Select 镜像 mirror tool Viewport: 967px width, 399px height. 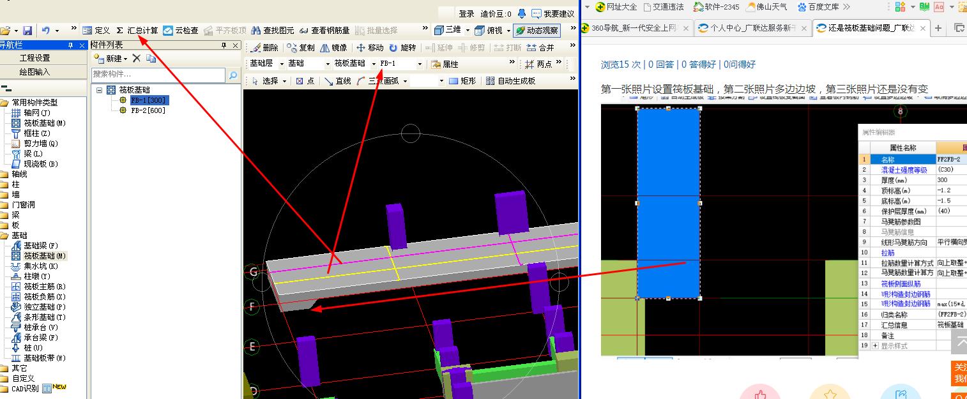[x=333, y=48]
